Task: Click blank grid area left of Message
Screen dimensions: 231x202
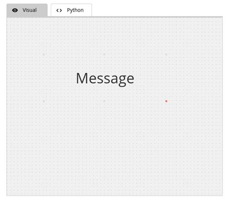Action: pos(24,78)
